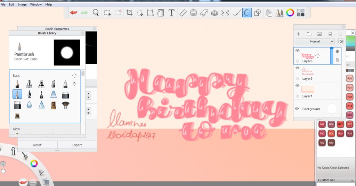Open the Image menu
Viewport: 356px width, 186px height.
coord(22,4)
